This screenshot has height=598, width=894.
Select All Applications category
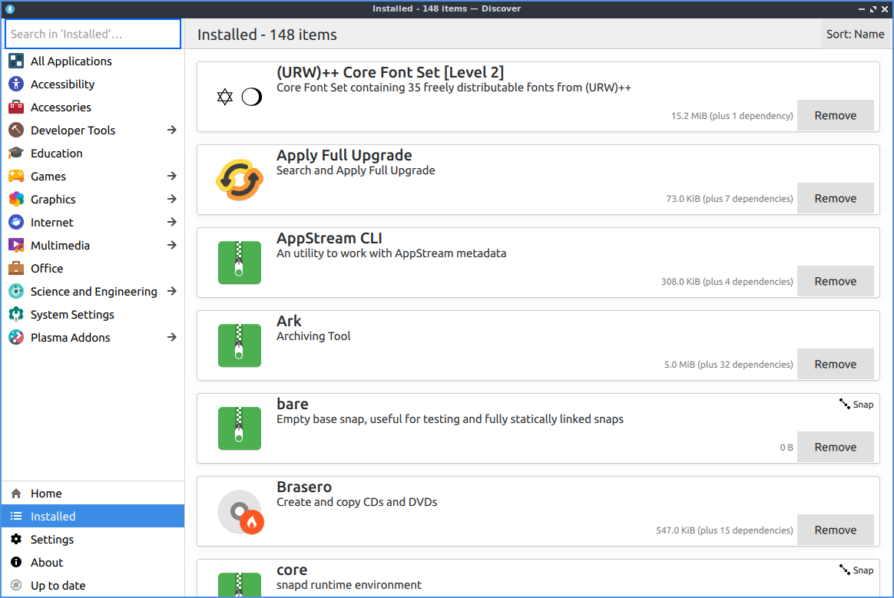71,61
